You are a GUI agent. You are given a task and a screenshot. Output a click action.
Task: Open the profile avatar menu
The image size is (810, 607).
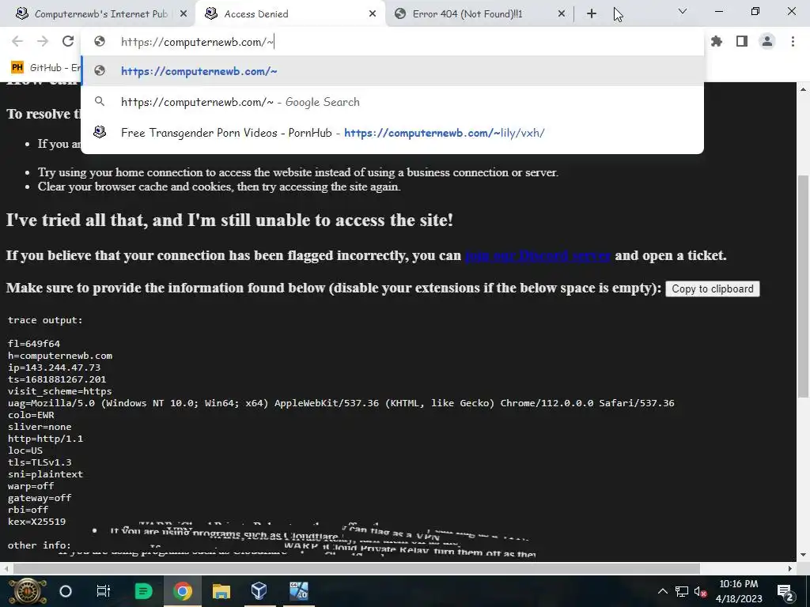pos(767,41)
